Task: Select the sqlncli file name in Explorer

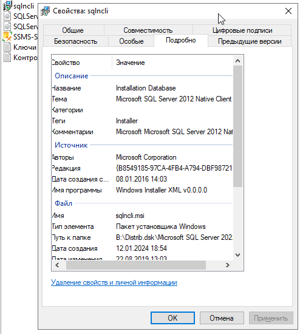Action: tap(24, 6)
